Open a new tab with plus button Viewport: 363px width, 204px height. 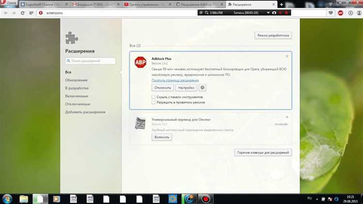pyautogui.click(x=282, y=4)
